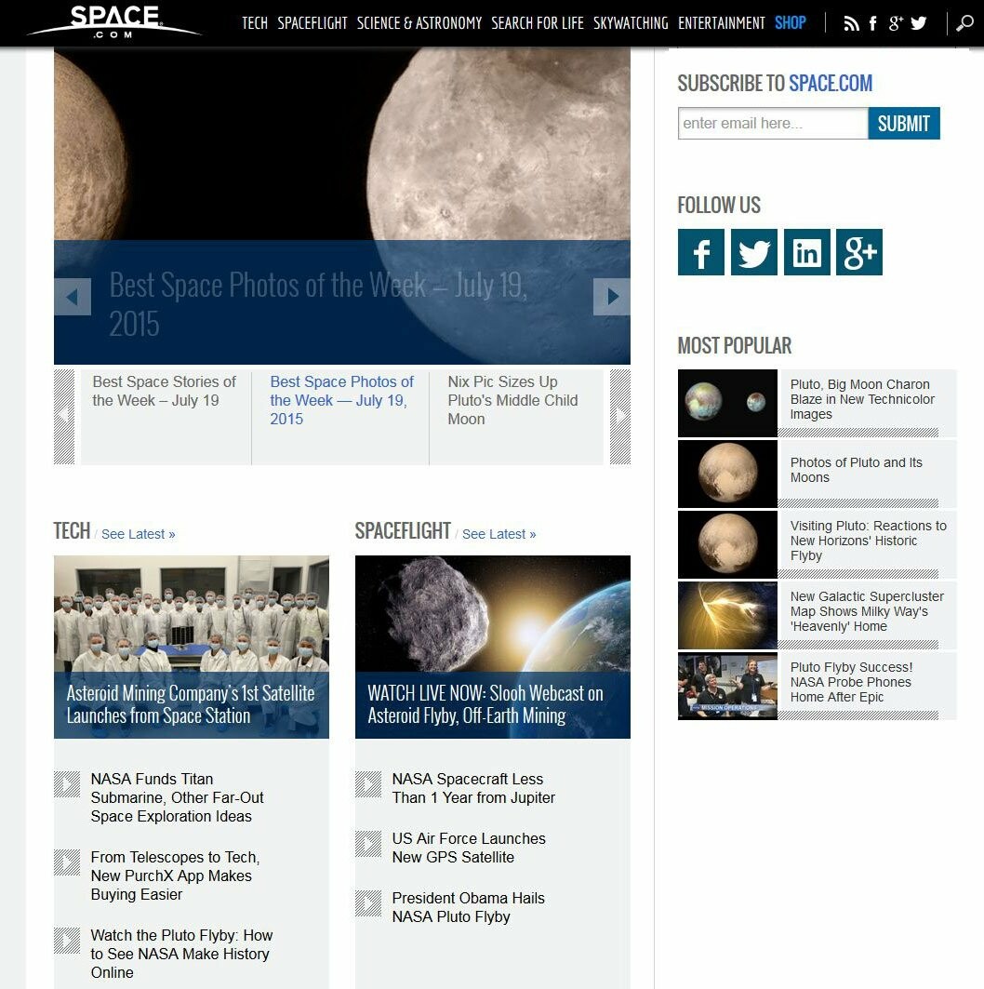
Task: Open Asteroid Mining Company's 1st Satellite article image
Action: (x=192, y=647)
